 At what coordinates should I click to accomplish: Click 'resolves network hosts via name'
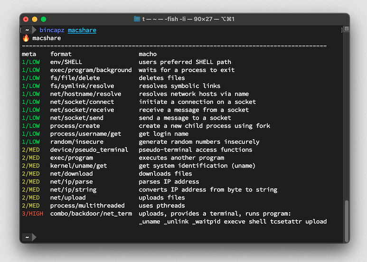coord(194,94)
